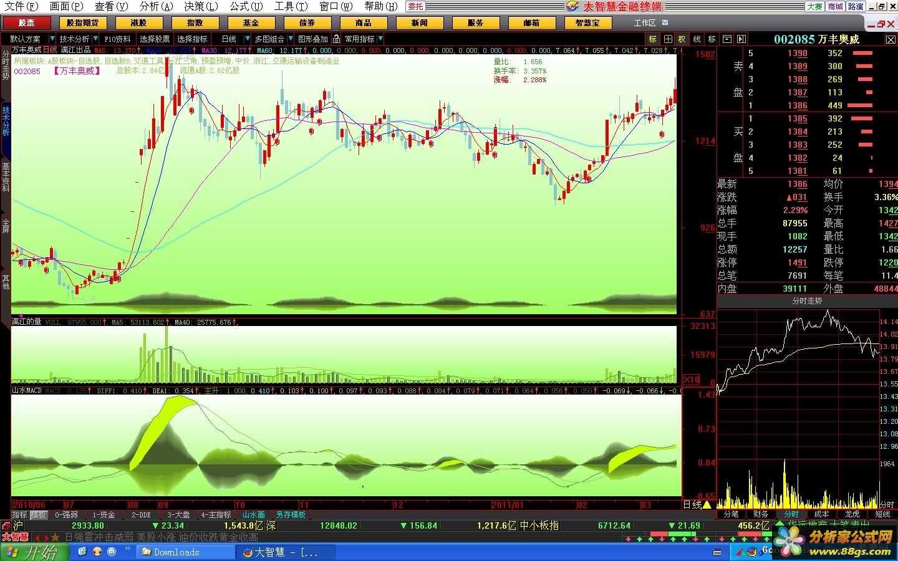Screen dimensions: 898x561
Task: Open 路演 in the title bar
Action: [856, 6]
